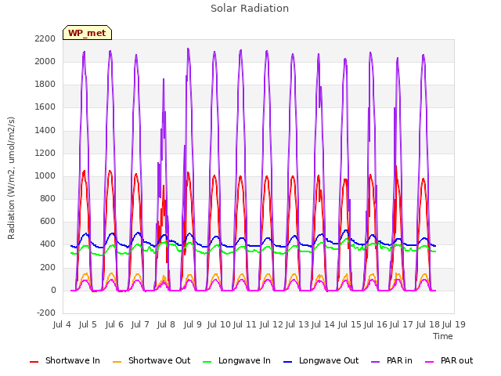
Task: Toggle PAR in legend entry
Action: [x=391, y=360]
